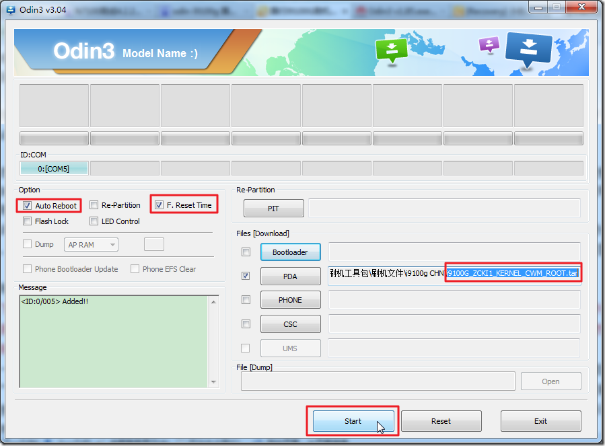Viewport: 605px width, 446px height.
Task: Click the first device progress bar
Action: click(x=54, y=139)
